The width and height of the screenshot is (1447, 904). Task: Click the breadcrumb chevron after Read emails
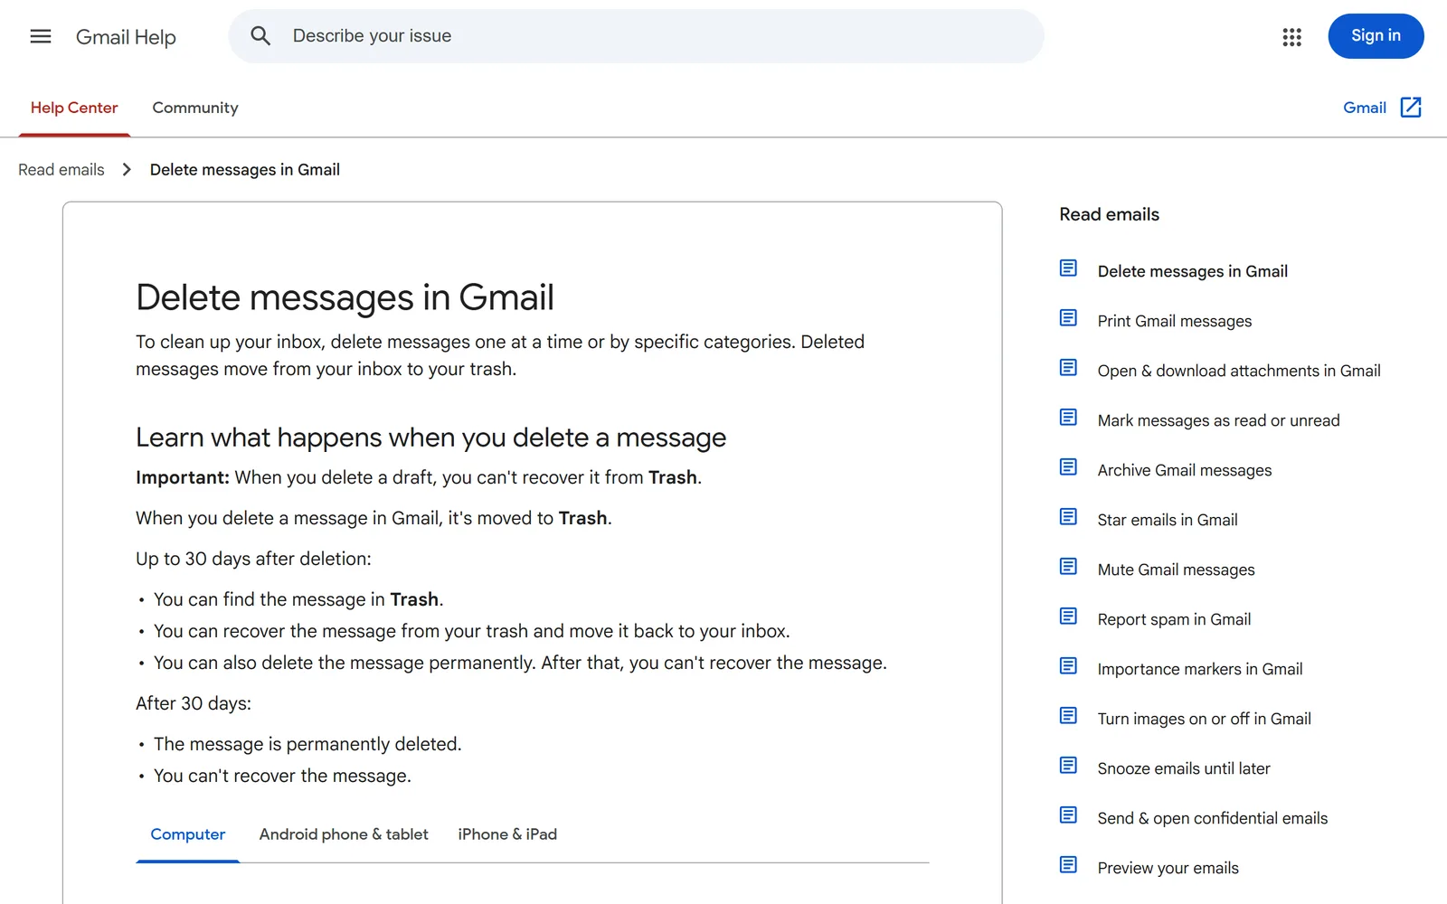tap(127, 170)
